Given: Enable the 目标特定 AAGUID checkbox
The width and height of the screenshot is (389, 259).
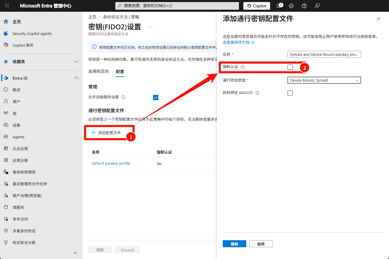Looking at the screenshot, I should pyautogui.click(x=290, y=93).
